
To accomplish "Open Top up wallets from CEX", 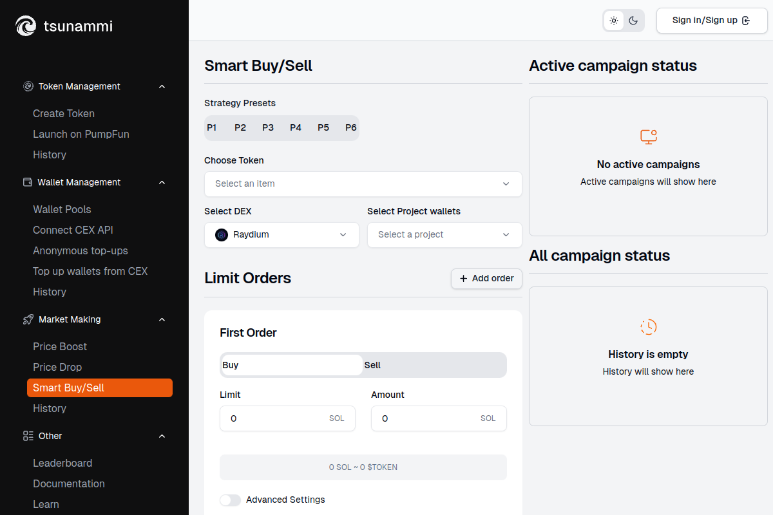I will pyautogui.click(x=90, y=271).
